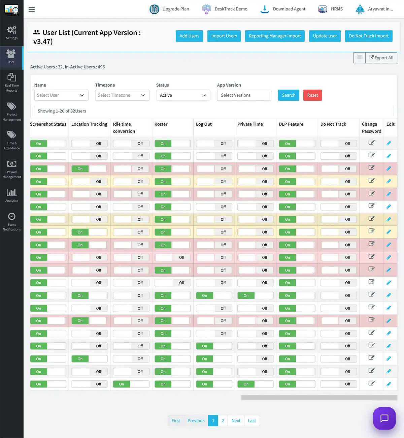The height and width of the screenshot is (438, 404).
Task: Open Time & Attendance in the sidebar
Action: tap(12, 140)
